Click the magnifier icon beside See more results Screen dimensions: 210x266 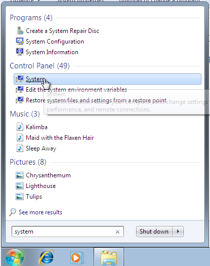click(x=13, y=212)
